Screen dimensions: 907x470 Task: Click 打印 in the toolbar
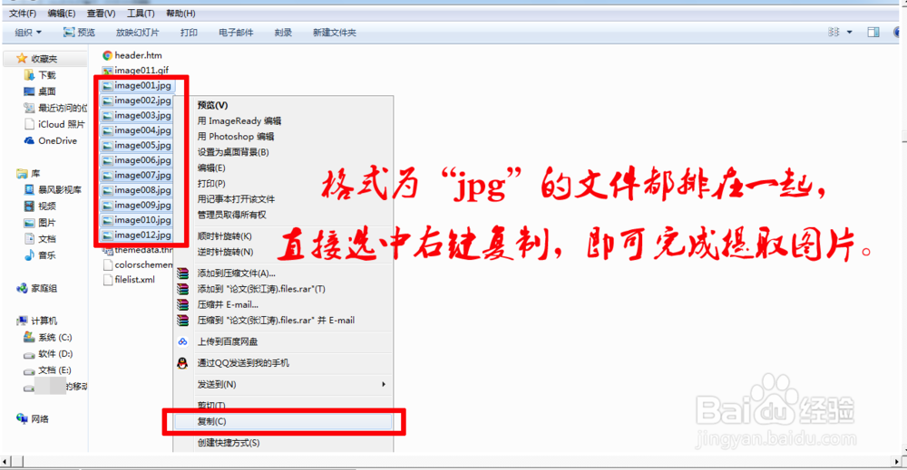189,33
